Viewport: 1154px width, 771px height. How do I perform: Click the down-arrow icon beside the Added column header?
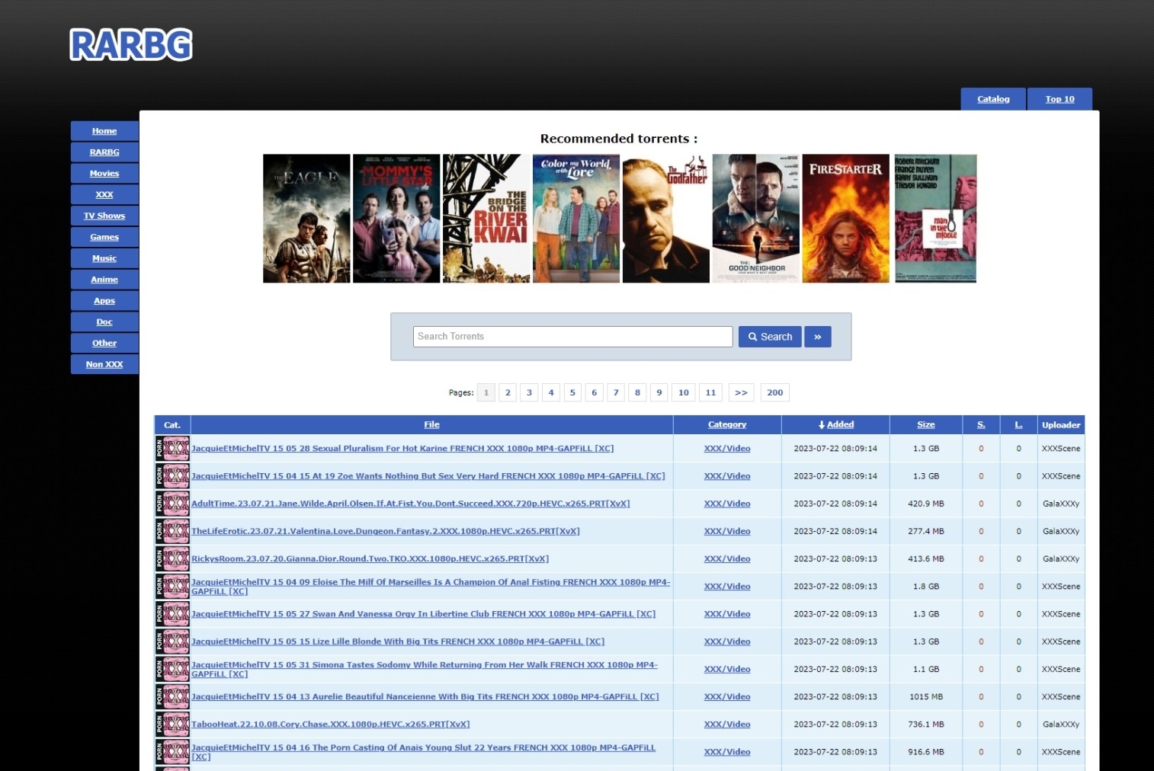820,424
